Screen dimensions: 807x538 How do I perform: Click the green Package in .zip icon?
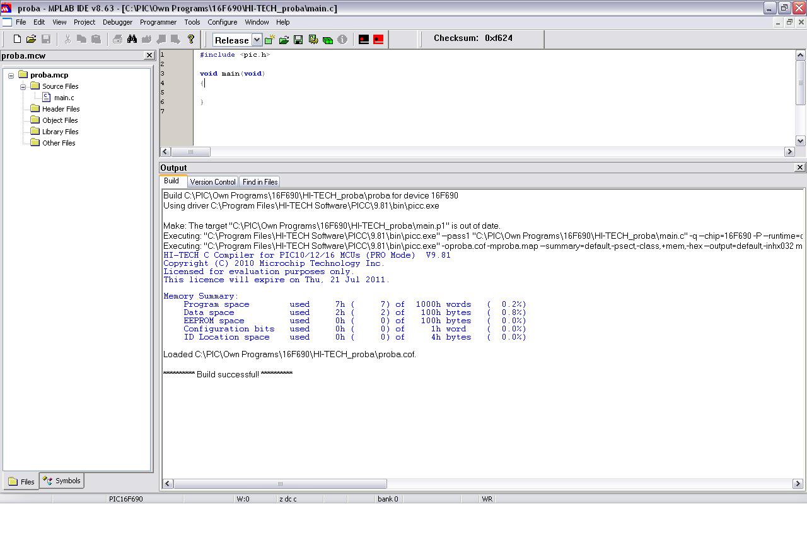click(327, 40)
